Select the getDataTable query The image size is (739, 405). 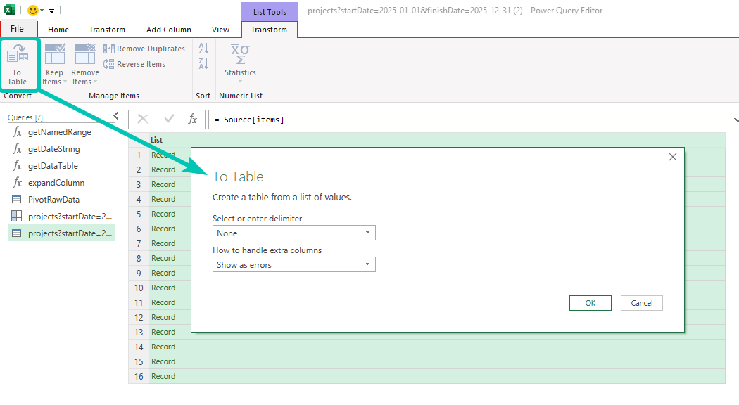coord(53,166)
